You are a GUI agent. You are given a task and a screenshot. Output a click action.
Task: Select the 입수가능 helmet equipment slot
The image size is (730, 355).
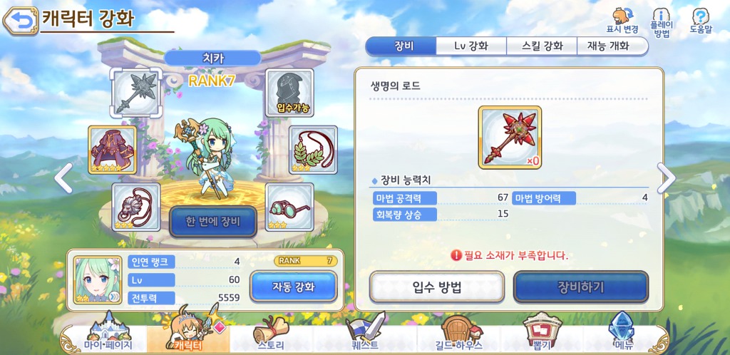(289, 92)
